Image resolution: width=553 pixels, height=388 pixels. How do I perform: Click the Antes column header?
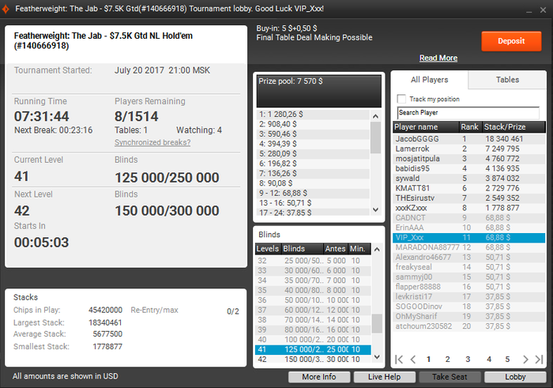coord(335,249)
